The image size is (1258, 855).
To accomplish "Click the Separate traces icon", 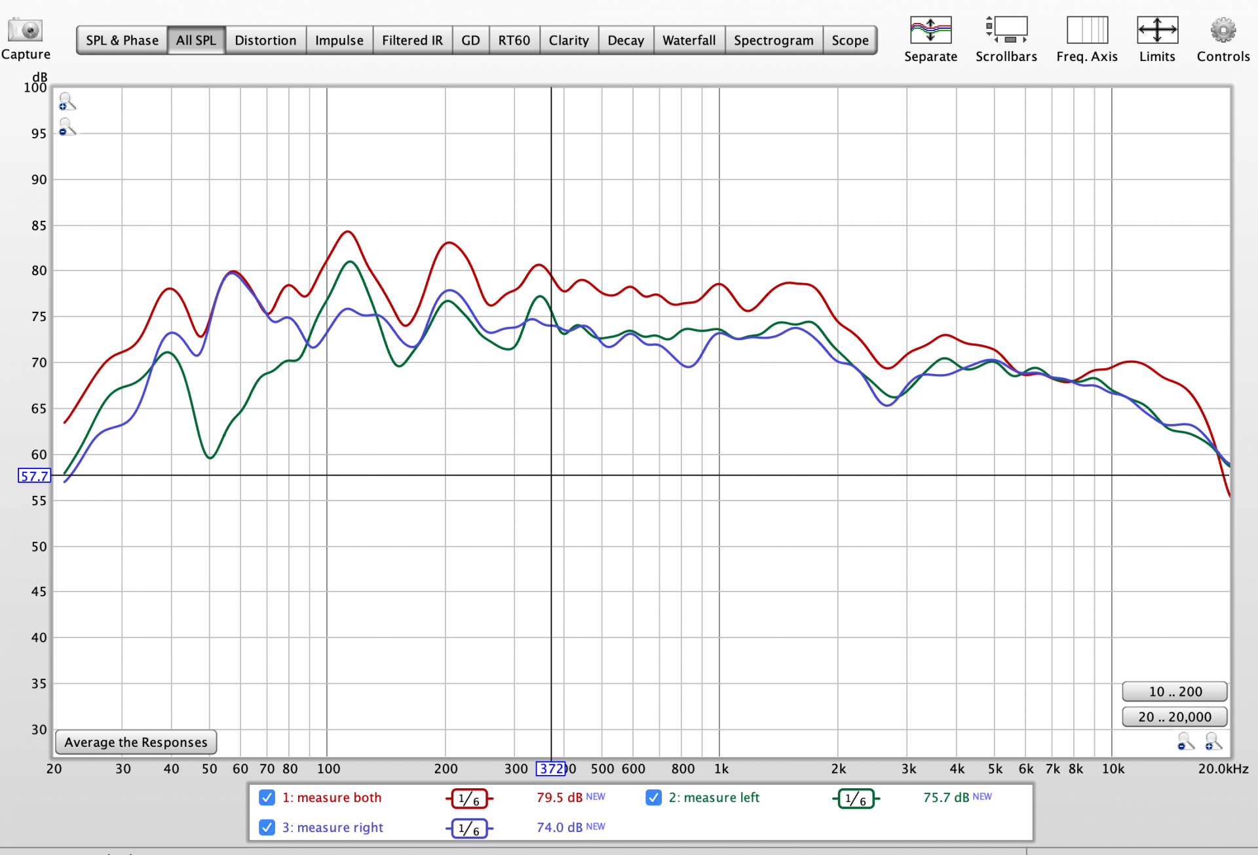I will 930,31.
